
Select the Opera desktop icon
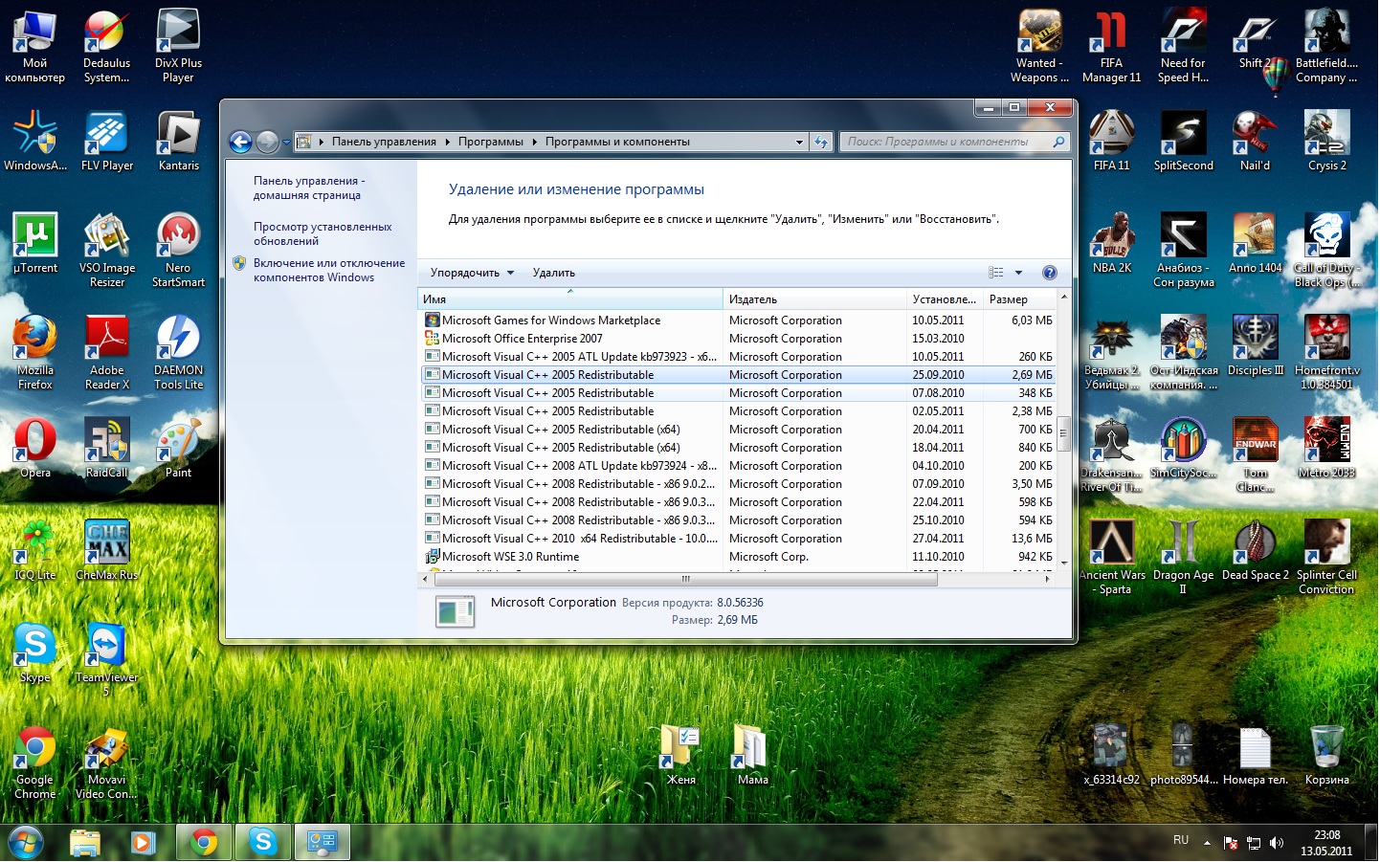(x=35, y=448)
